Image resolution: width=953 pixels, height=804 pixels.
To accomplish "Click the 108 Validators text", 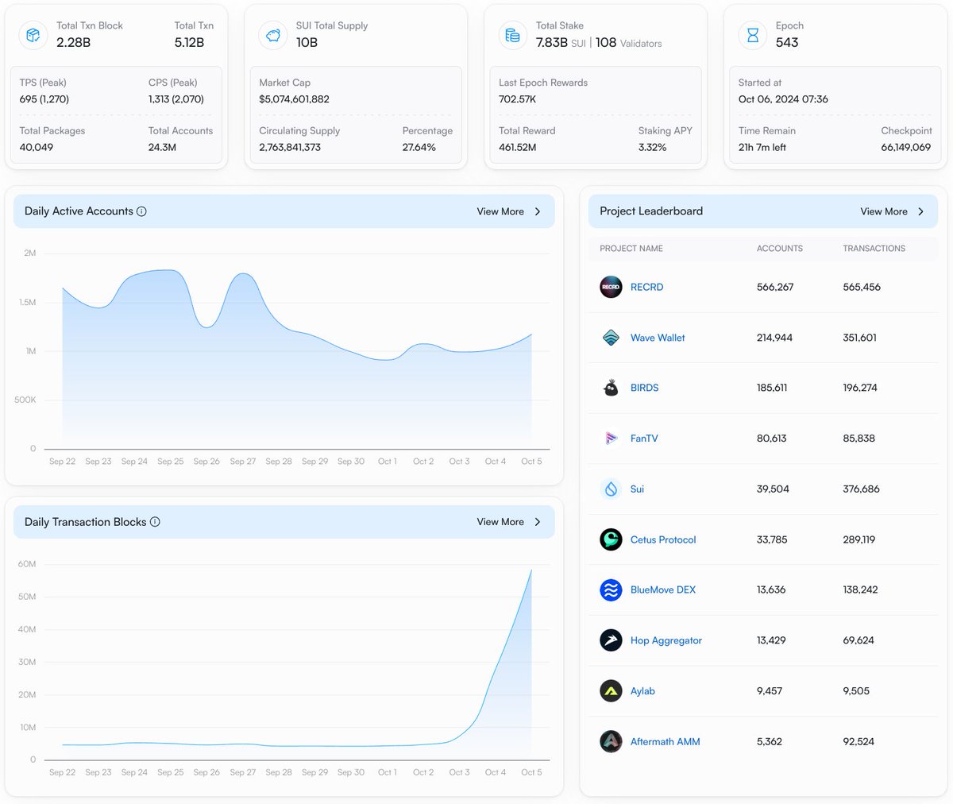I will click(x=628, y=43).
